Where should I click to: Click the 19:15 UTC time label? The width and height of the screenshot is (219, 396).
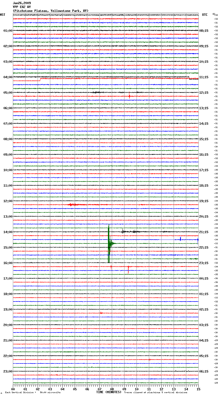(x=204, y=201)
